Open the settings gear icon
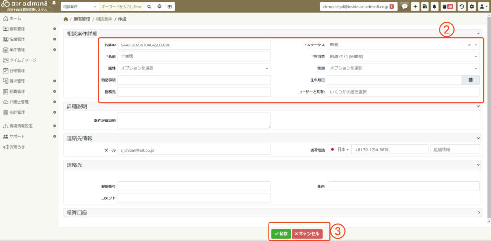This screenshot has height=241, width=491. pos(472,7)
